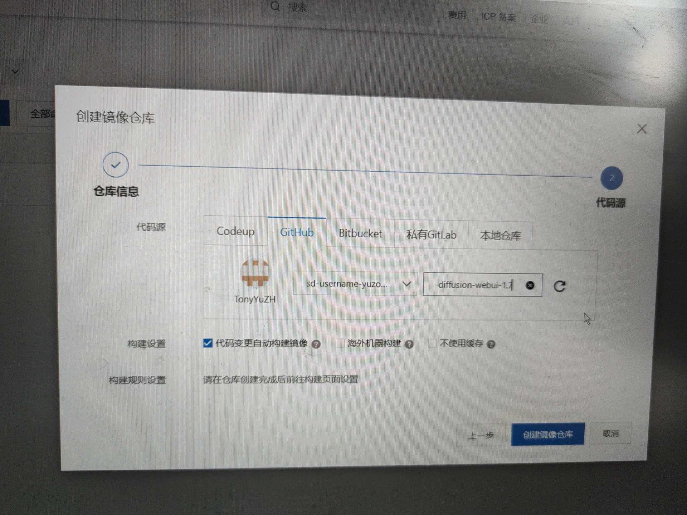The height and width of the screenshot is (515, 687).
Task: Click the refresh repositories icon
Action: tap(559, 286)
